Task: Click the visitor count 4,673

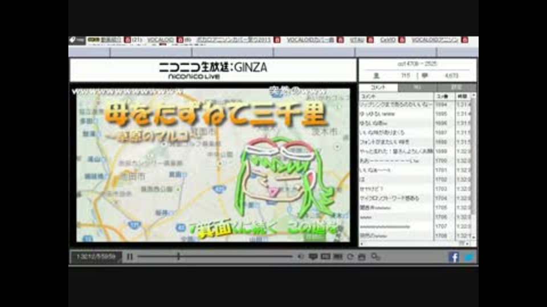Action: [x=451, y=76]
